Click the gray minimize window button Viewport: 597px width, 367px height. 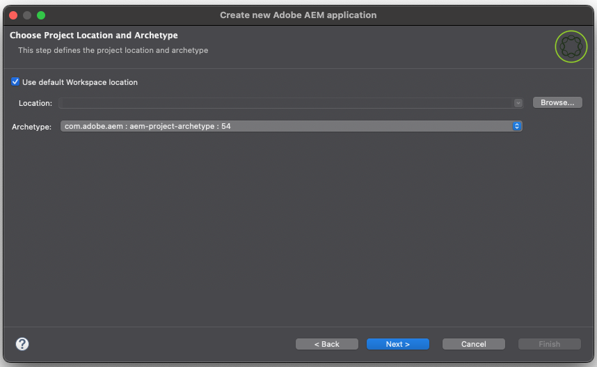point(27,15)
